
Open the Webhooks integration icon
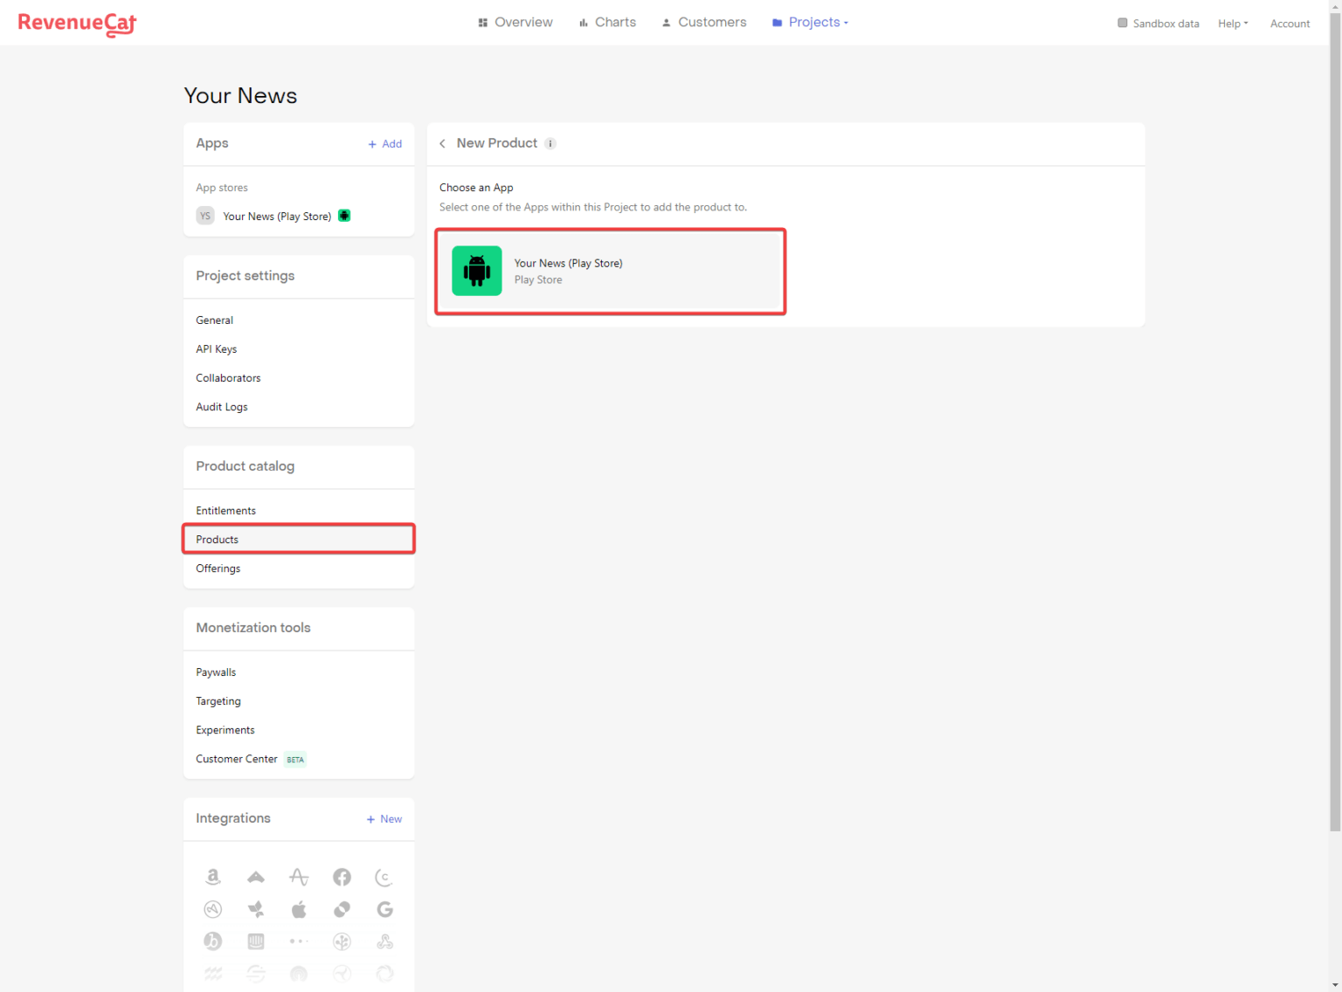click(x=384, y=941)
